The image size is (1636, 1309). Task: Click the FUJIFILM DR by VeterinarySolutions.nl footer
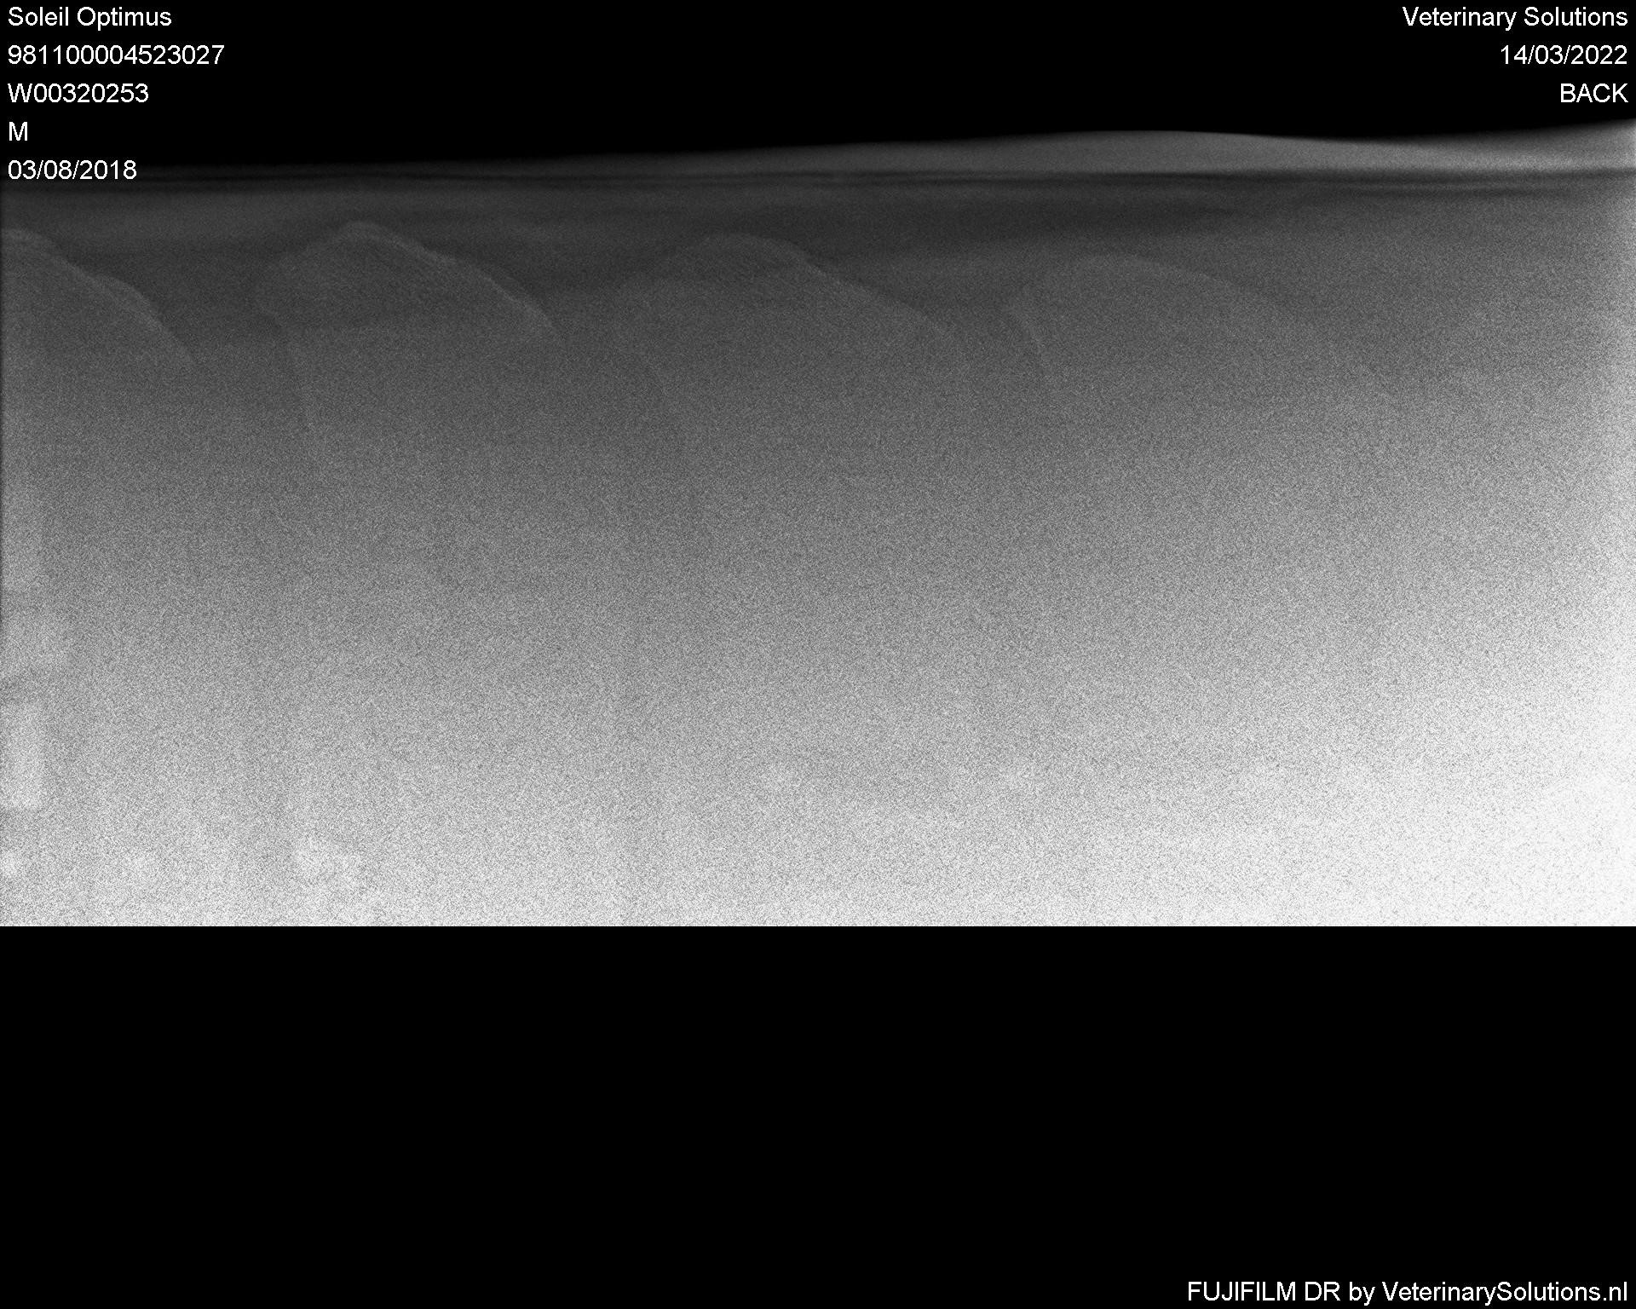coord(1408,1292)
